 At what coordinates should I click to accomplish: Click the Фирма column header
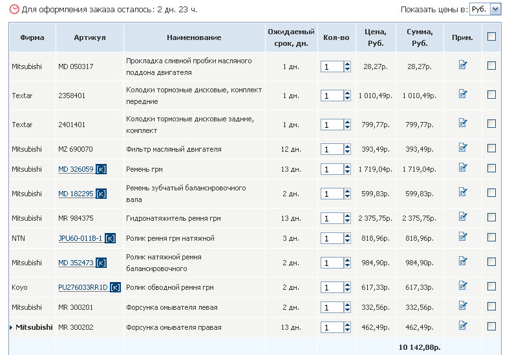(32, 37)
